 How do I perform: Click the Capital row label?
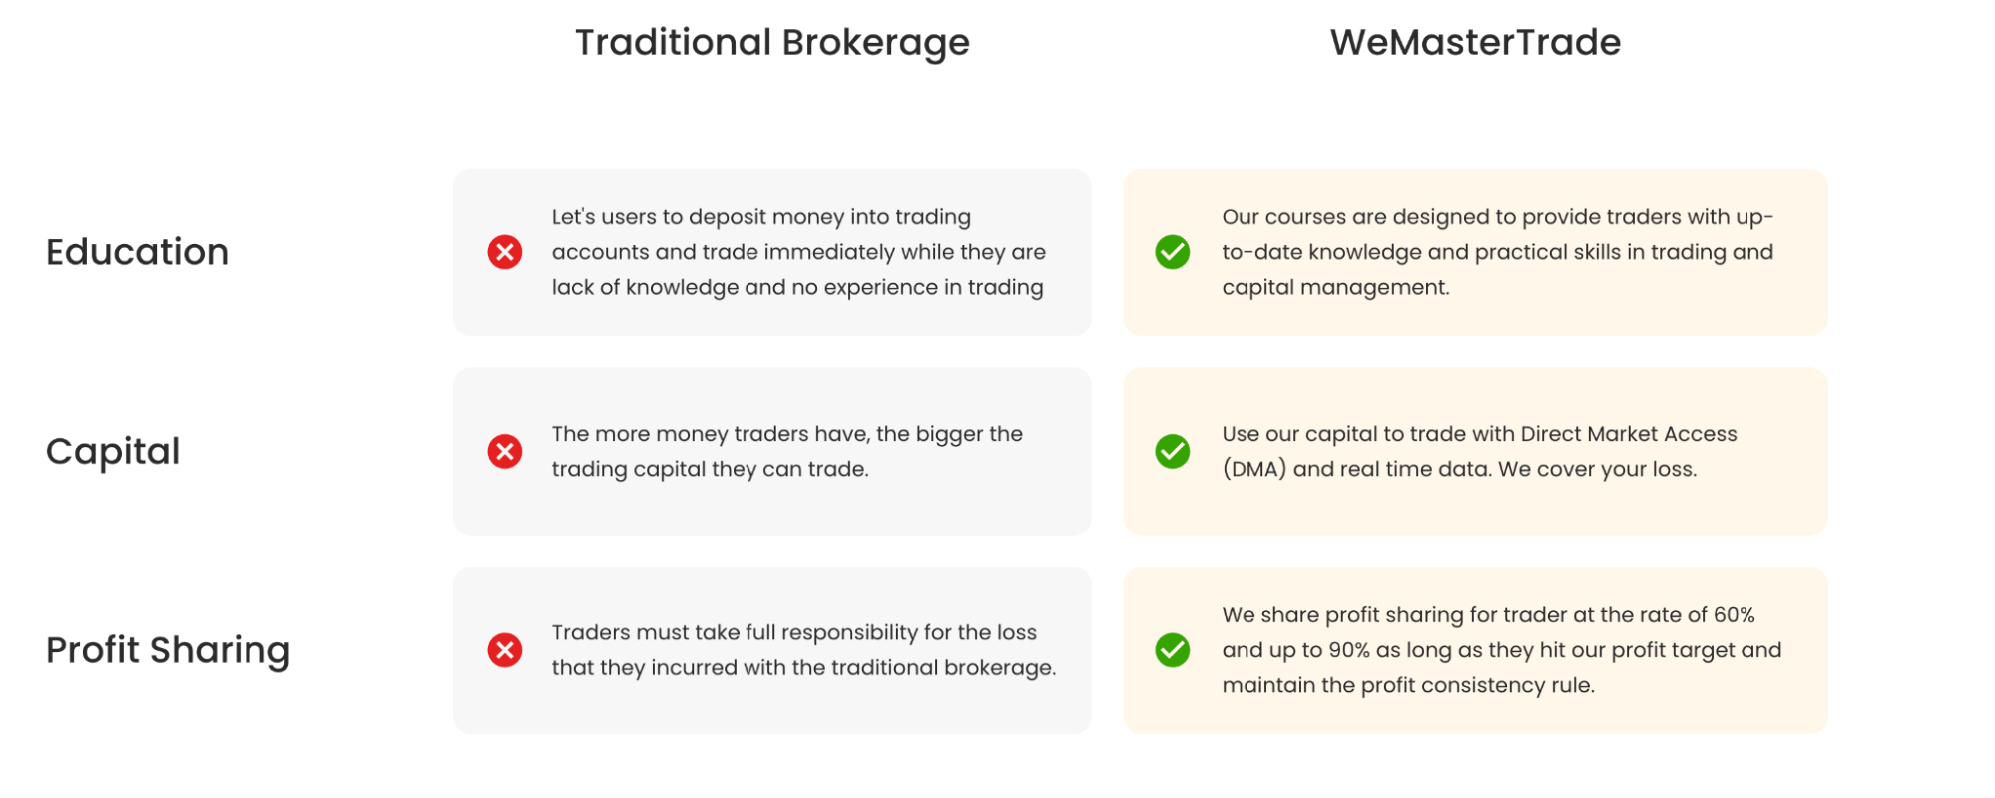click(x=113, y=452)
